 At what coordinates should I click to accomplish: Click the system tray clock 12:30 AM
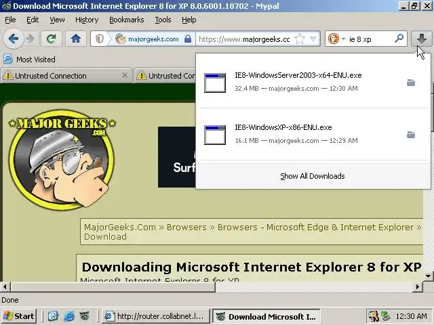[x=411, y=316]
